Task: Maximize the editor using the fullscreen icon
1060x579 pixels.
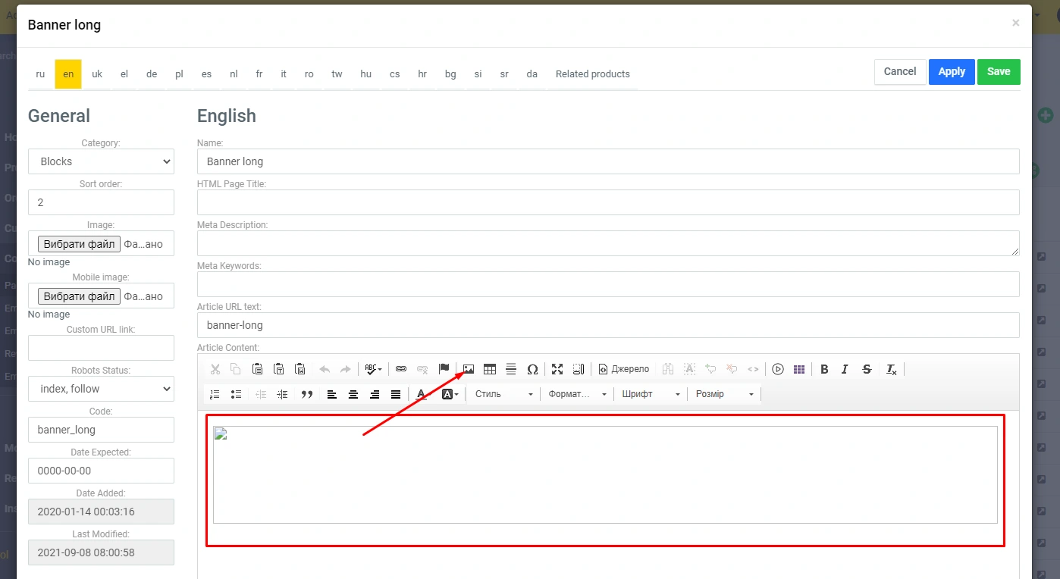Action: pyautogui.click(x=557, y=369)
